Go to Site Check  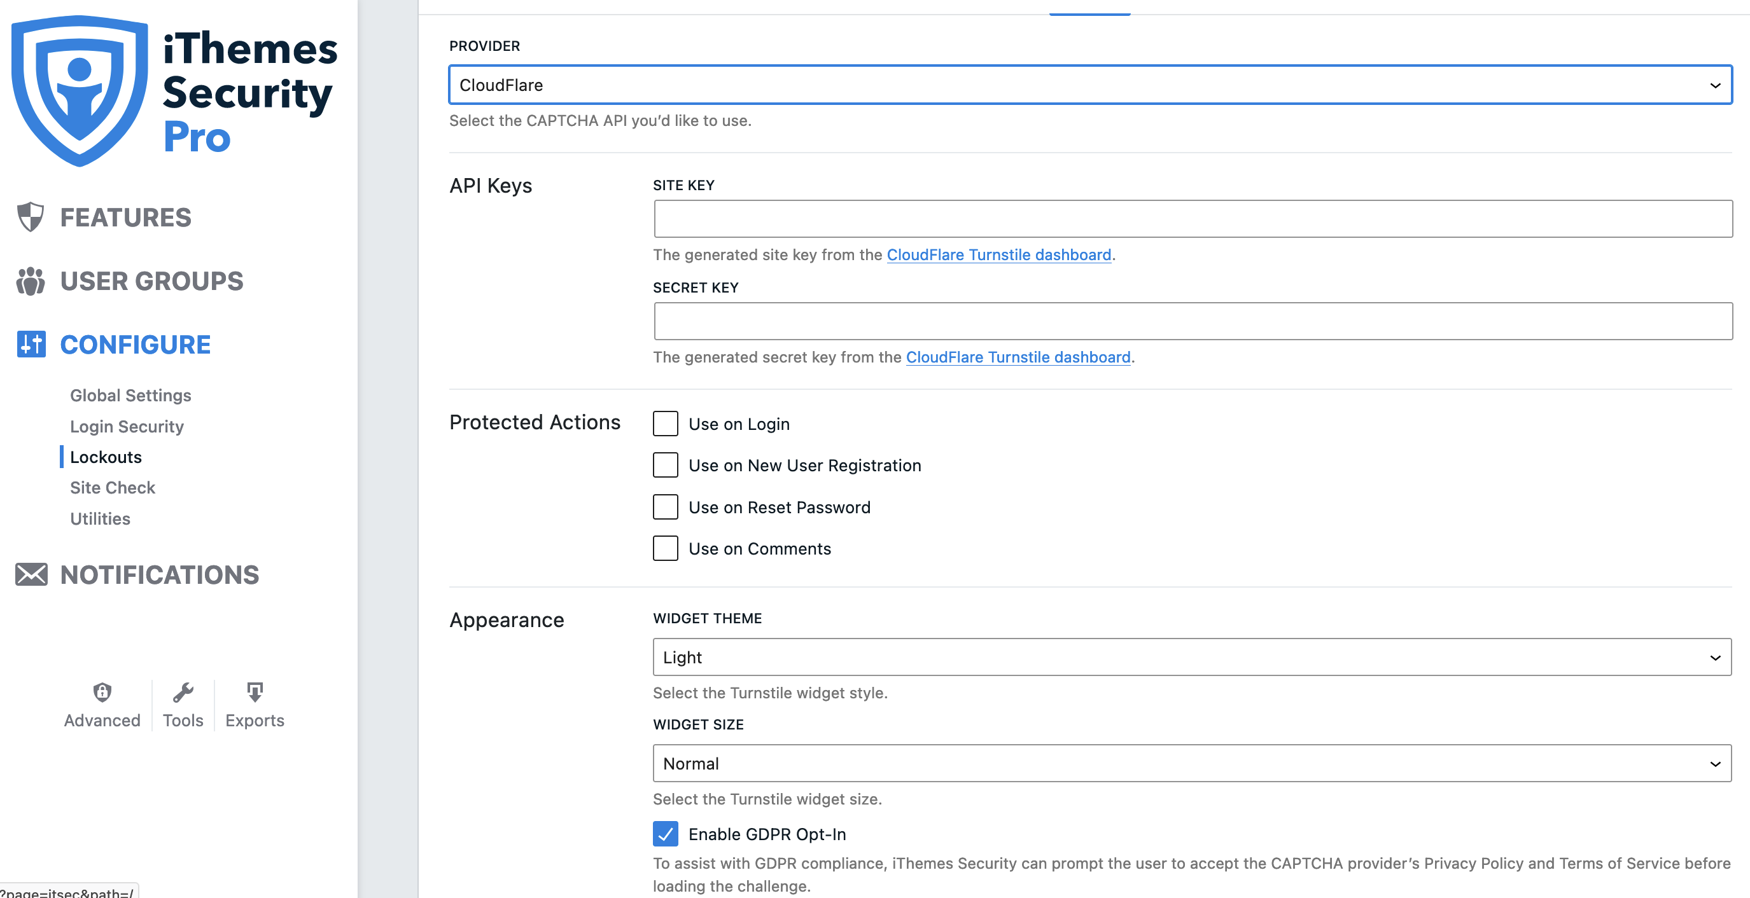113,487
